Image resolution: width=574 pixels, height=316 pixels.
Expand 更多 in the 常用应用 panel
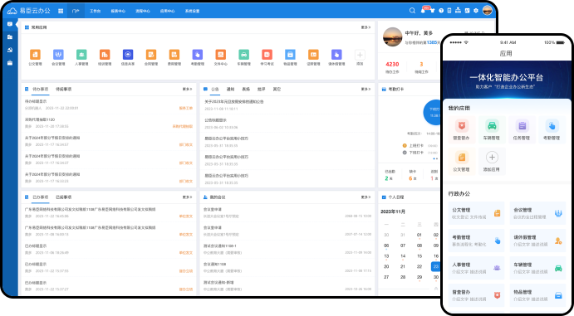pos(365,27)
